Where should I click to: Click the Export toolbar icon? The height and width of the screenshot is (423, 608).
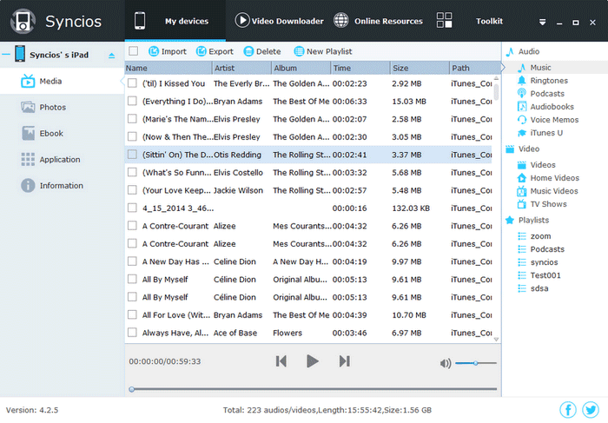201,51
